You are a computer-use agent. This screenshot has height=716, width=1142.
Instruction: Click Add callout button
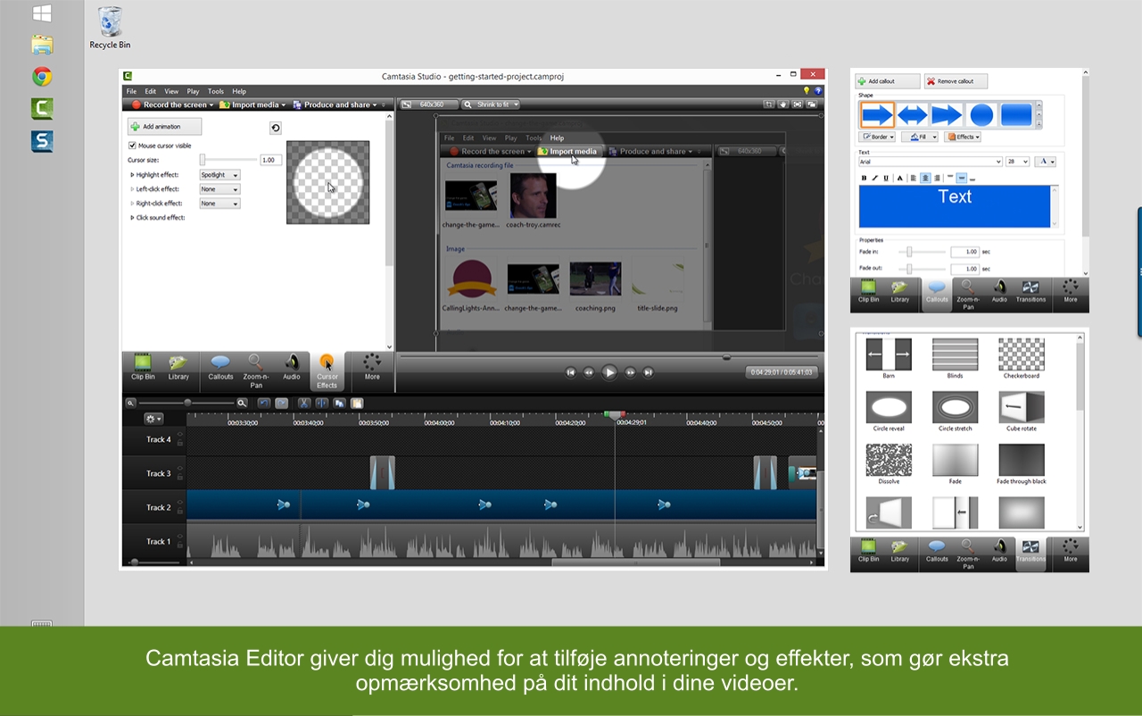click(888, 81)
